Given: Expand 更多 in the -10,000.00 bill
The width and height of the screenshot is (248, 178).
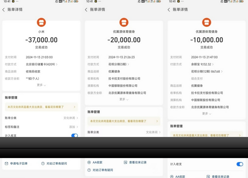Looking at the screenshot, I should pos(207,114).
